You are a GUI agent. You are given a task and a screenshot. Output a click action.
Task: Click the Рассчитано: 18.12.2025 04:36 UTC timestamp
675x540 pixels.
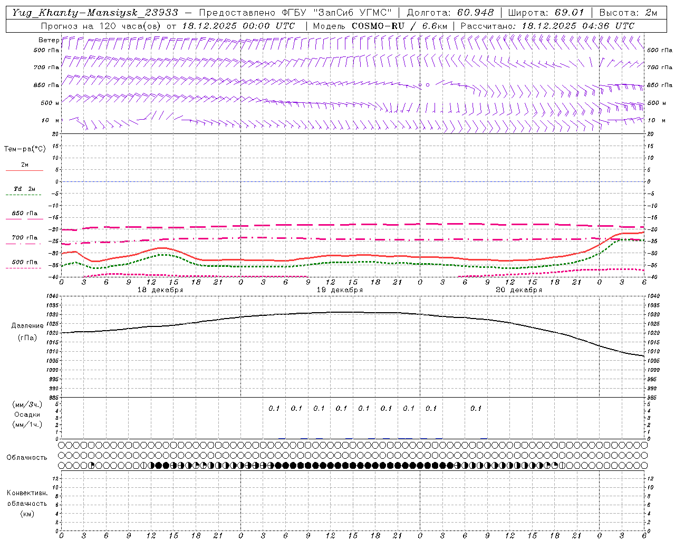coord(547,26)
